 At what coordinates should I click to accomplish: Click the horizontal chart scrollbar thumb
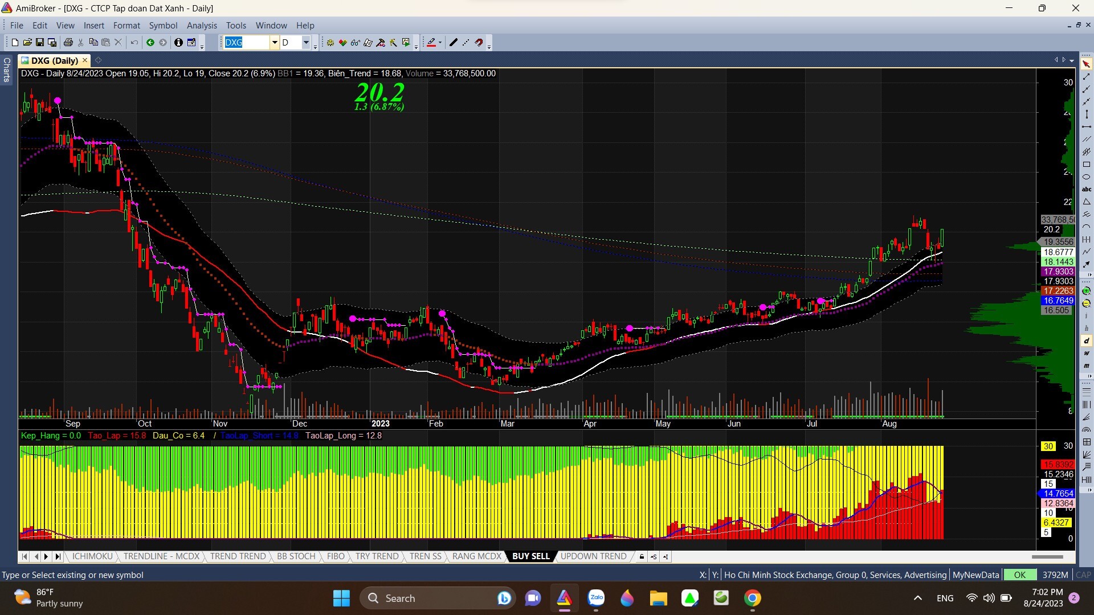click(x=1047, y=556)
